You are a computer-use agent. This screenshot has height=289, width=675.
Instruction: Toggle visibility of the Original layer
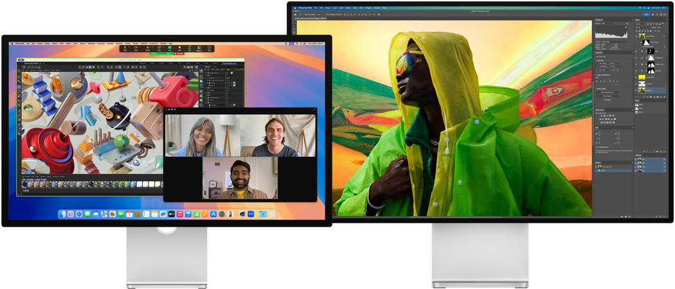[636, 90]
